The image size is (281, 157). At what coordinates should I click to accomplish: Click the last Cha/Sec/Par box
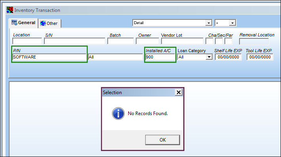tap(228, 41)
